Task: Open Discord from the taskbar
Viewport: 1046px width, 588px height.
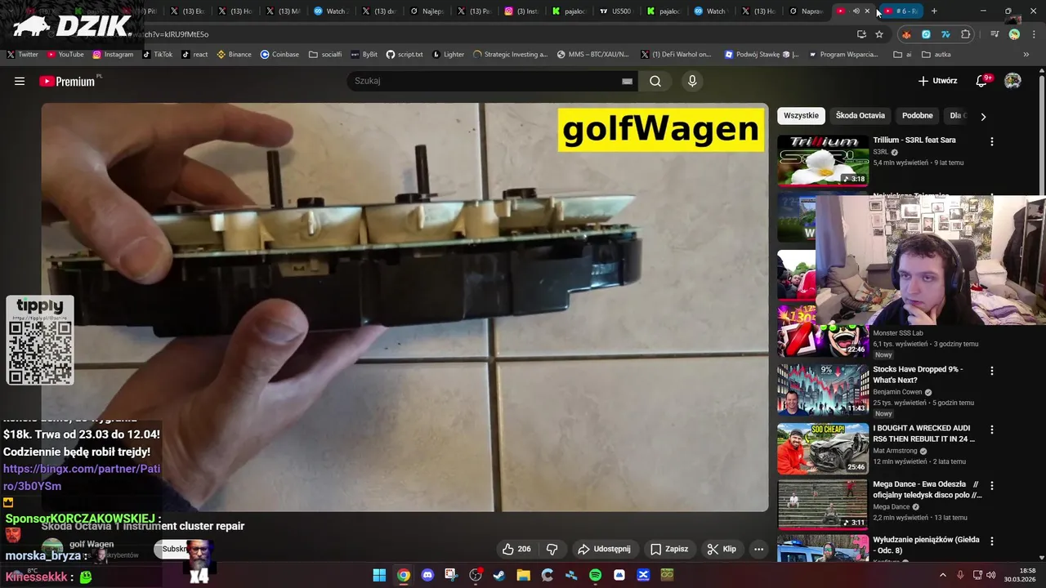Action: click(x=427, y=575)
